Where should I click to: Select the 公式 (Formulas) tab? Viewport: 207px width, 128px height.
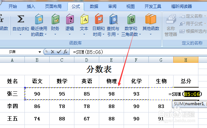click(76, 7)
